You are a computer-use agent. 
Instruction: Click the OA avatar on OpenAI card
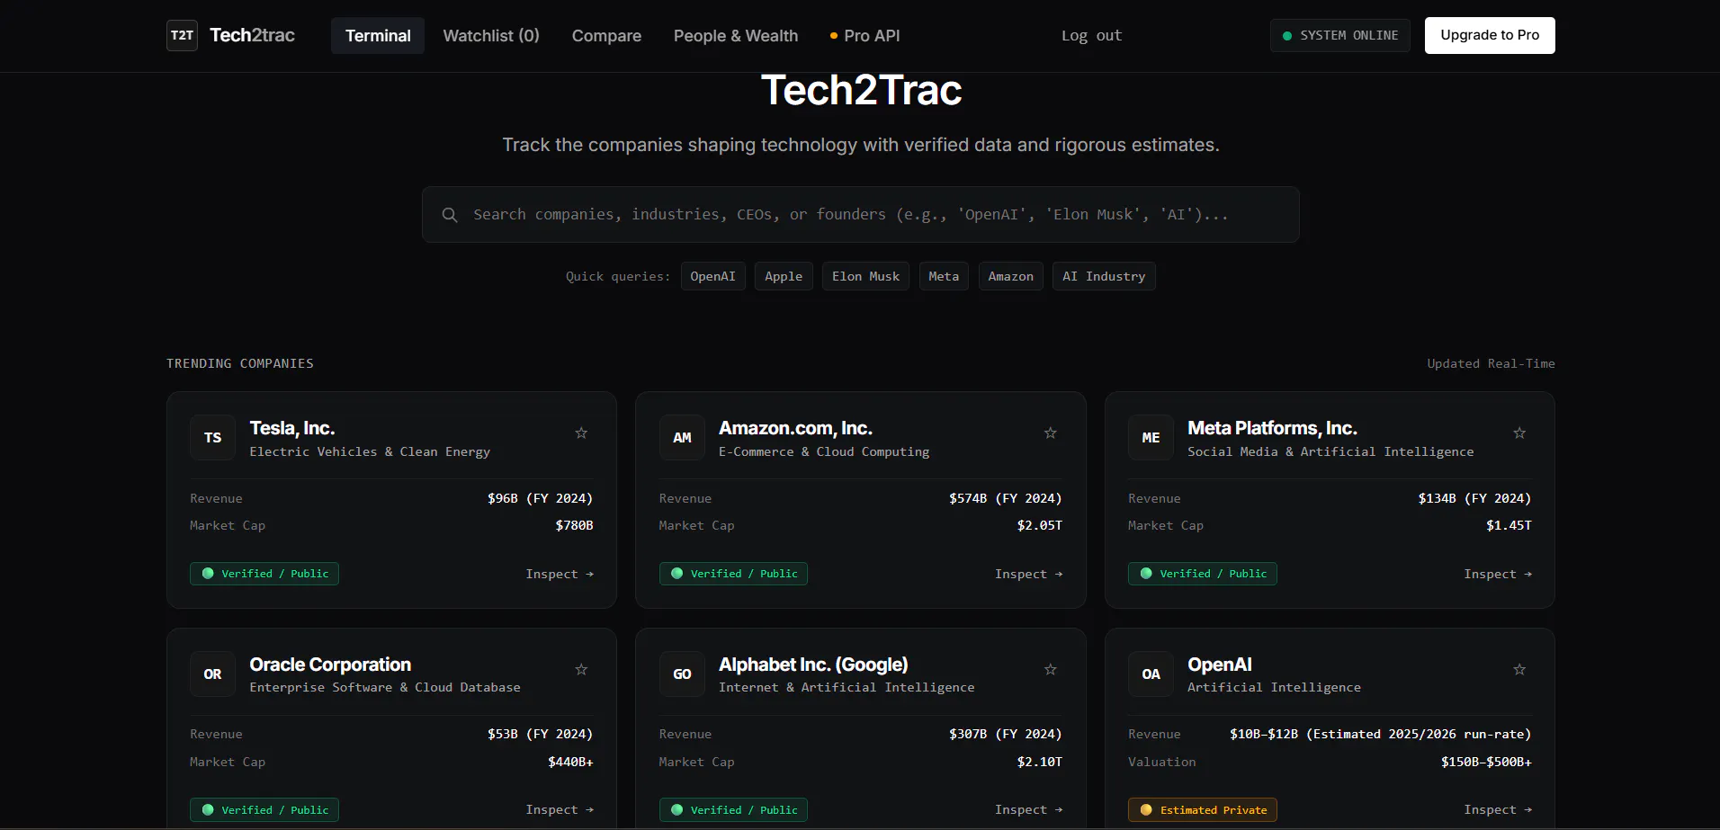[x=1151, y=674]
